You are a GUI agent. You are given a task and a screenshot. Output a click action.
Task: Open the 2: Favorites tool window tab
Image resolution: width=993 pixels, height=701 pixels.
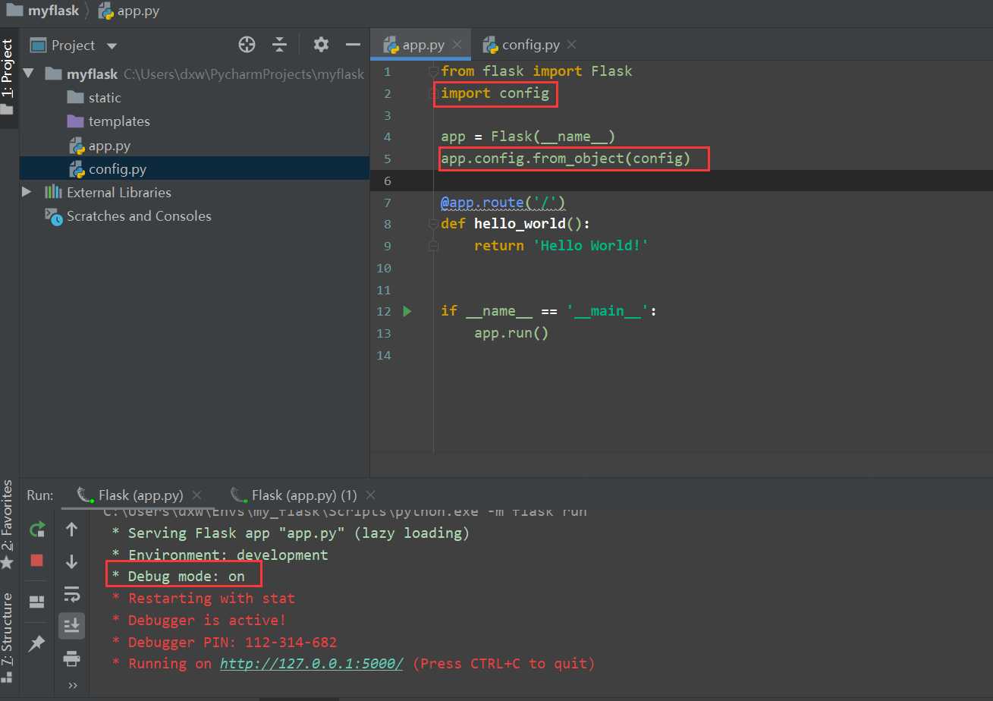(x=8, y=523)
